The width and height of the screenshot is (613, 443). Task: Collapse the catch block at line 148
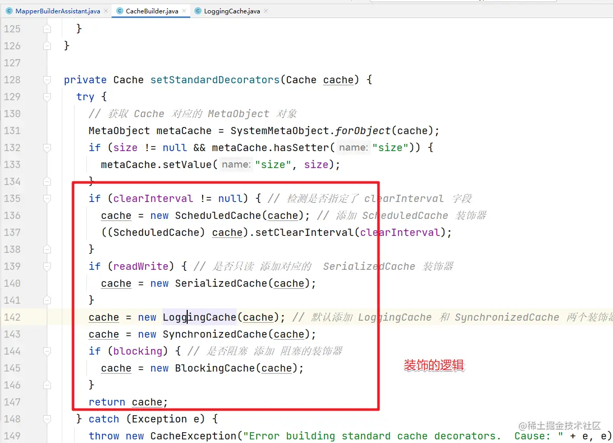[x=47, y=419]
